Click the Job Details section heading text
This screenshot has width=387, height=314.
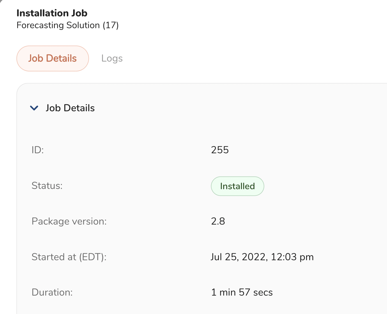(x=70, y=108)
